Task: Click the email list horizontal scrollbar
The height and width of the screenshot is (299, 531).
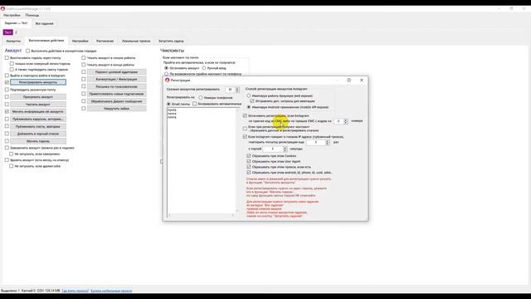Action: coord(201,215)
